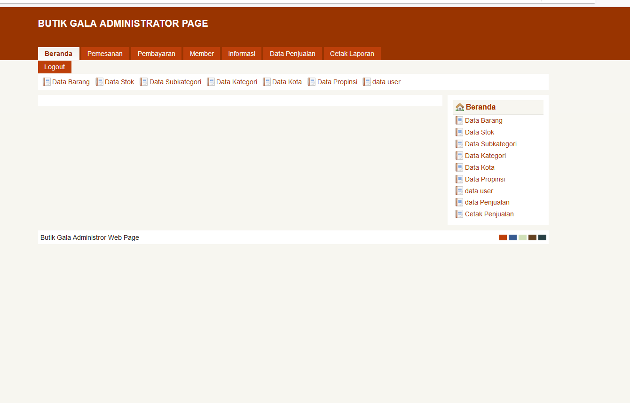
Task: Switch to the Informasi tab
Action: pos(241,53)
